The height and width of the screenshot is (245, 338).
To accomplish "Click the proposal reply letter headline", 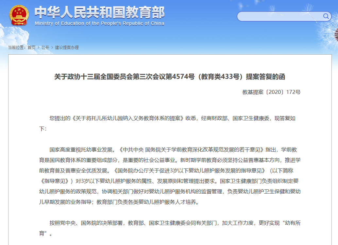I will [170, 77].
